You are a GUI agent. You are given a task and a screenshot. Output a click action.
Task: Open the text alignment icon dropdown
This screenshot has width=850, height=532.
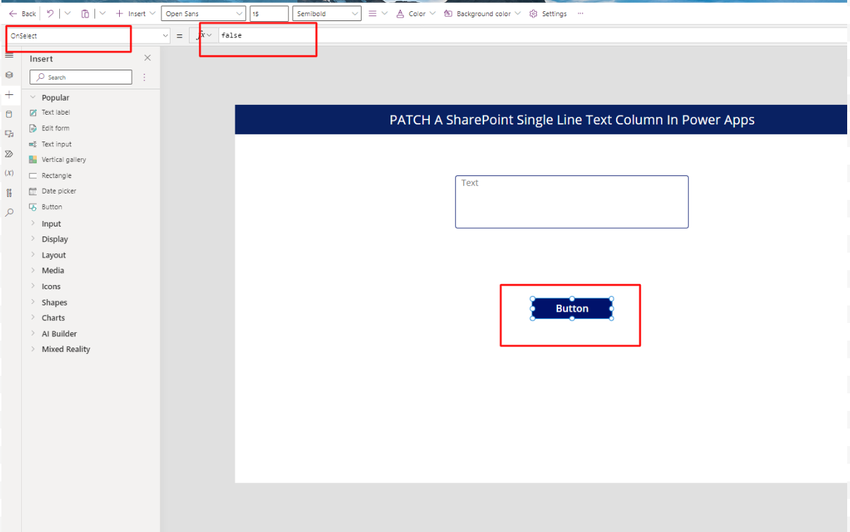point(378,13)
